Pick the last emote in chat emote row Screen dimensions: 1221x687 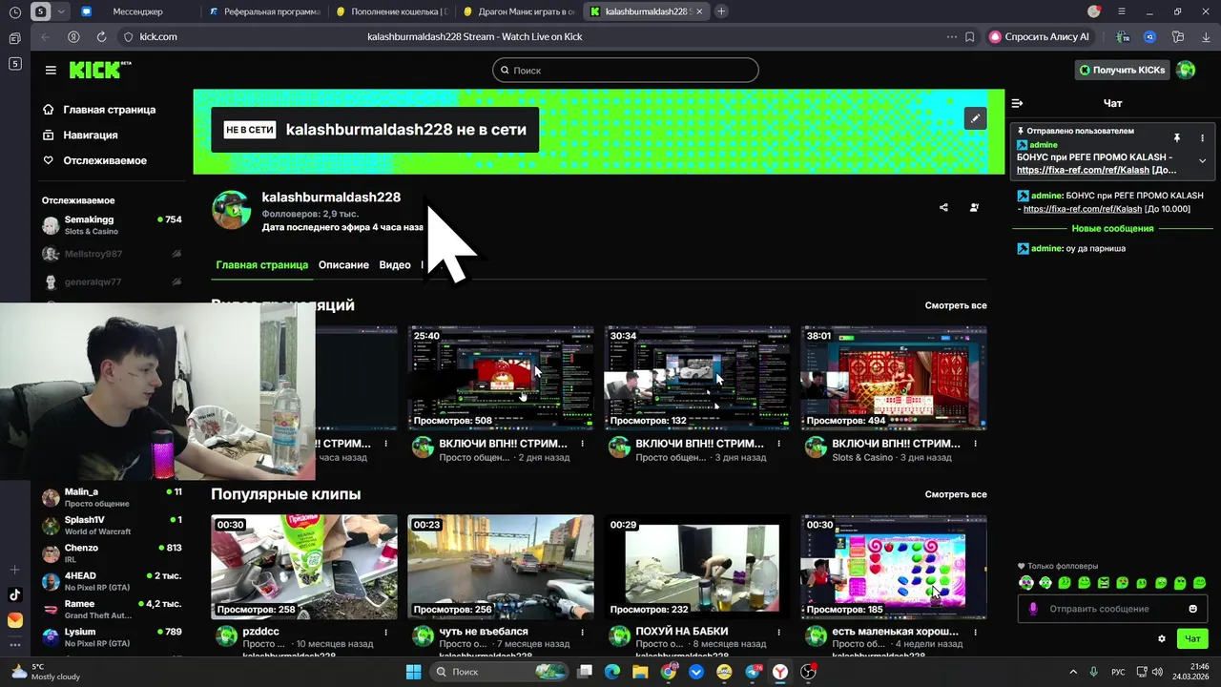[1199, 582]
